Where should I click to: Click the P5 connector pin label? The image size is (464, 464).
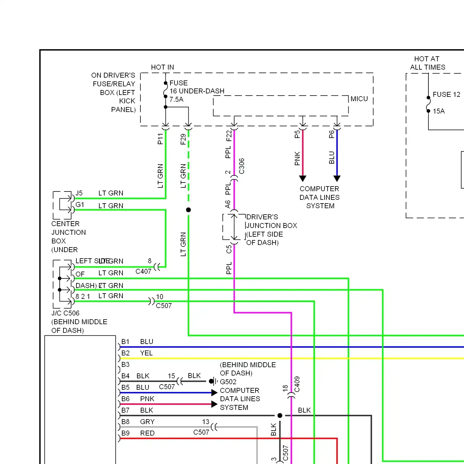coord(297,134)
